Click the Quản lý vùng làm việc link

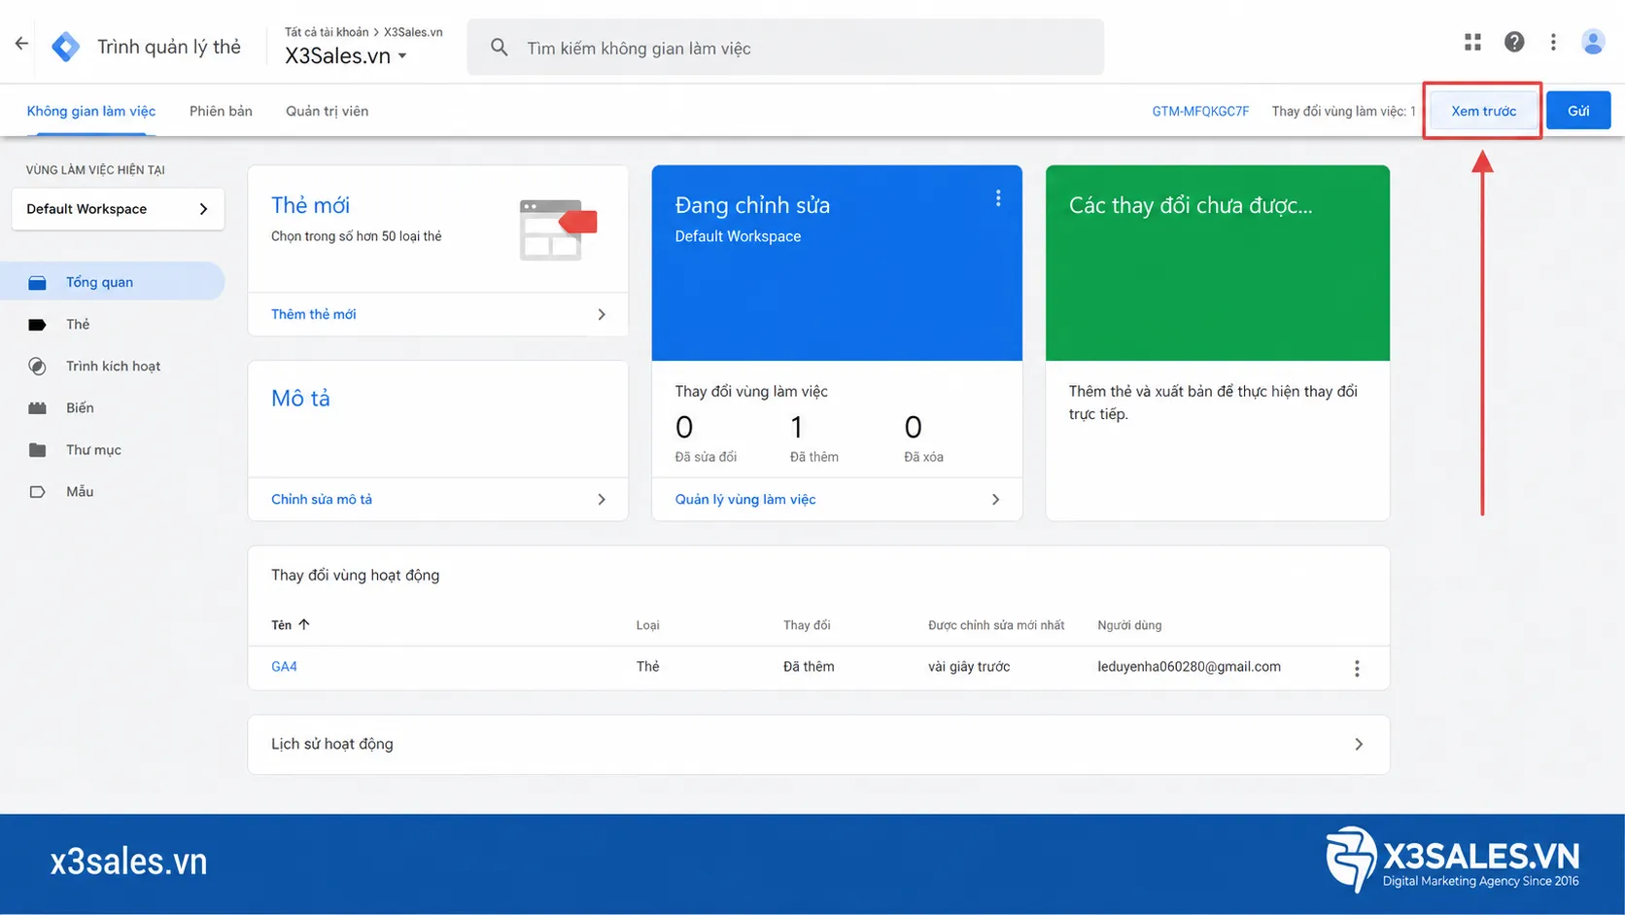(x=745, y=500)
